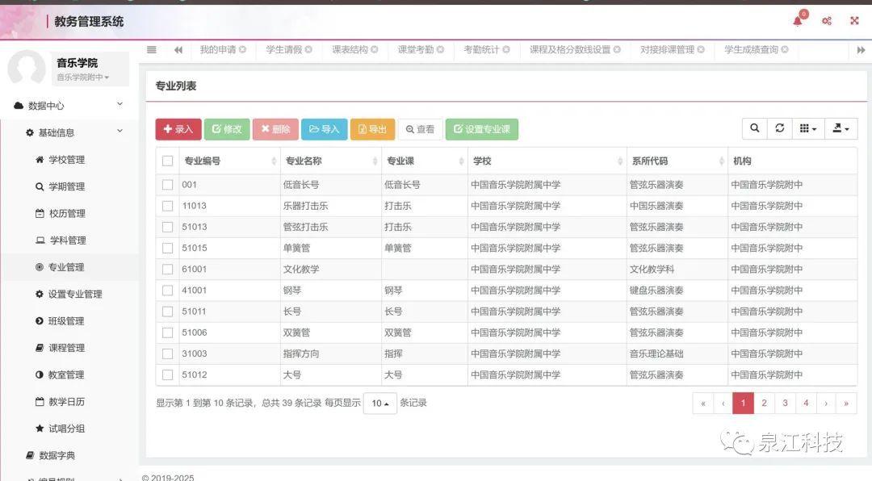
Task: Click the 录入 button to add a record
Action: (178, 128)
